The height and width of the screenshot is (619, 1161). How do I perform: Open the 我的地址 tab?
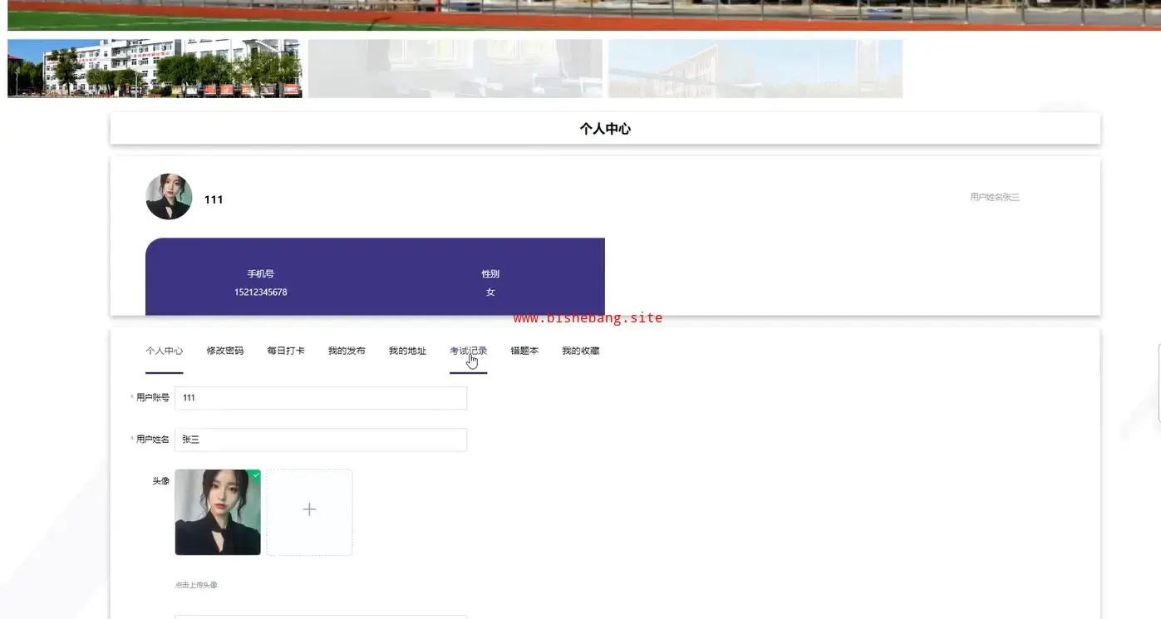pos(407,351)
